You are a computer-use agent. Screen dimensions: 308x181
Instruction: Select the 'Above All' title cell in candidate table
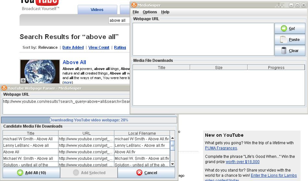tap(31, 152)
